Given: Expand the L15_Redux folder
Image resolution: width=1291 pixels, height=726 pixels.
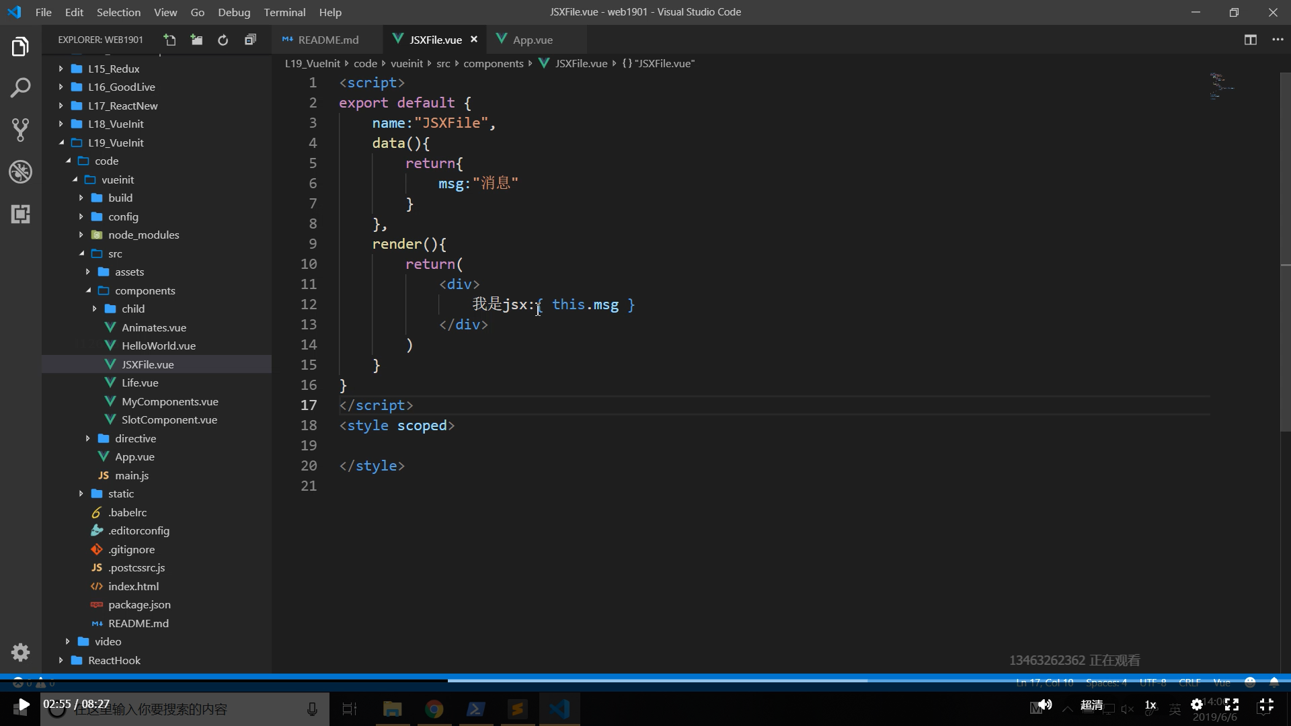Looking at the screenshot, I should click(x=61, y=69).
